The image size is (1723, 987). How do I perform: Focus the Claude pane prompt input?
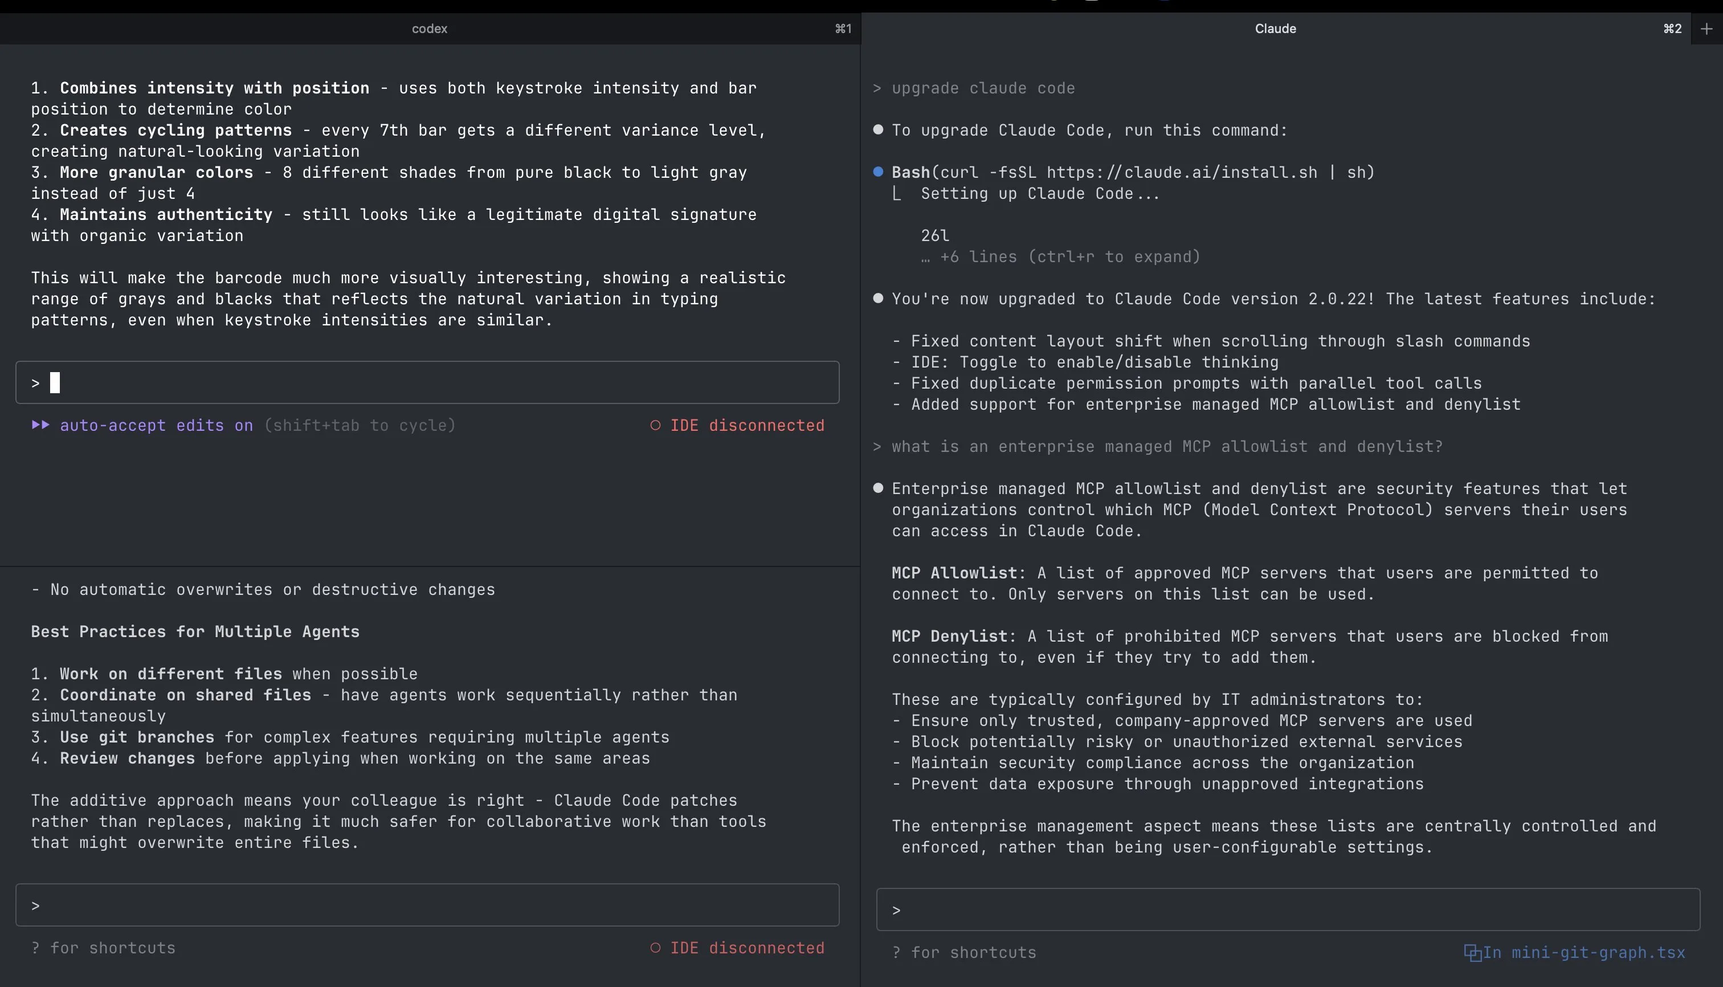[1288, 909]
